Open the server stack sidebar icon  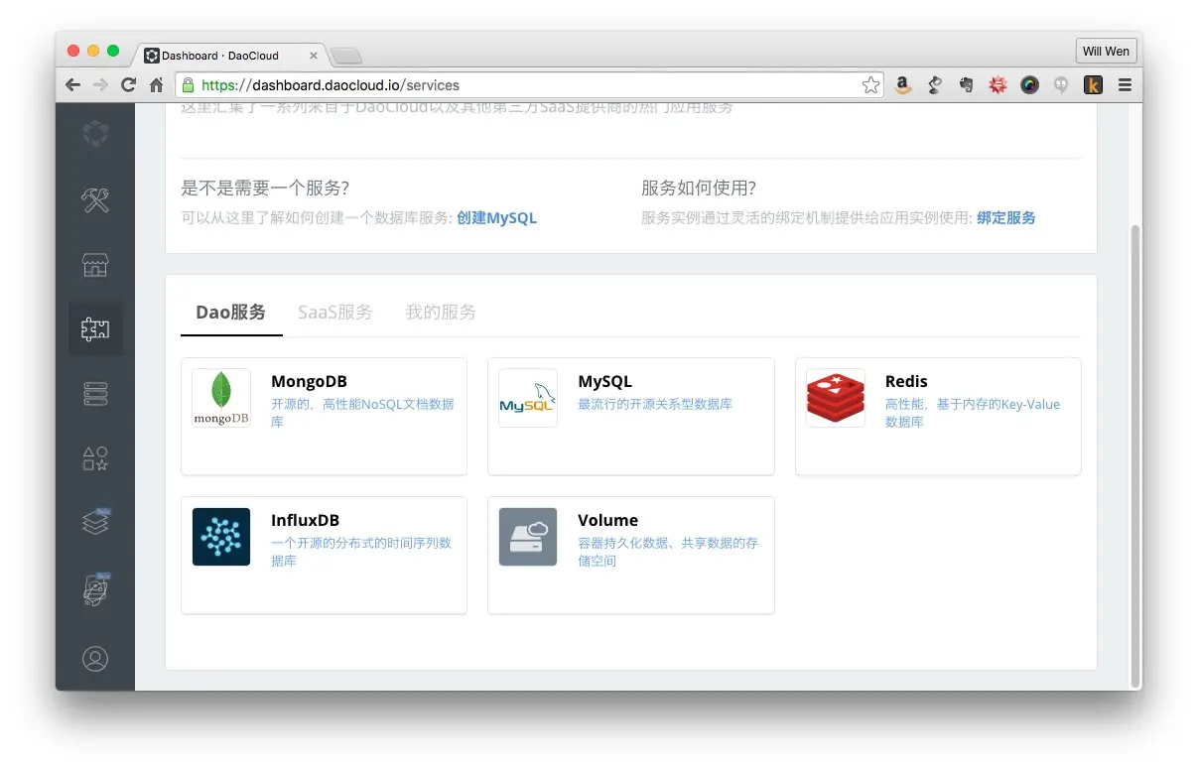click(x=95, y=395)
